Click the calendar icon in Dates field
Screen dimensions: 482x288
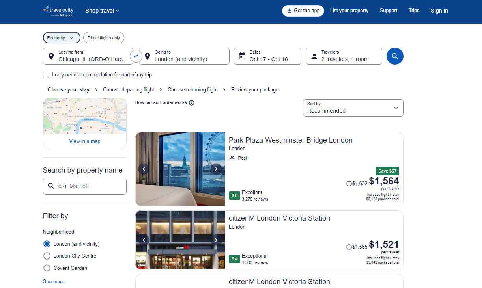242,56
